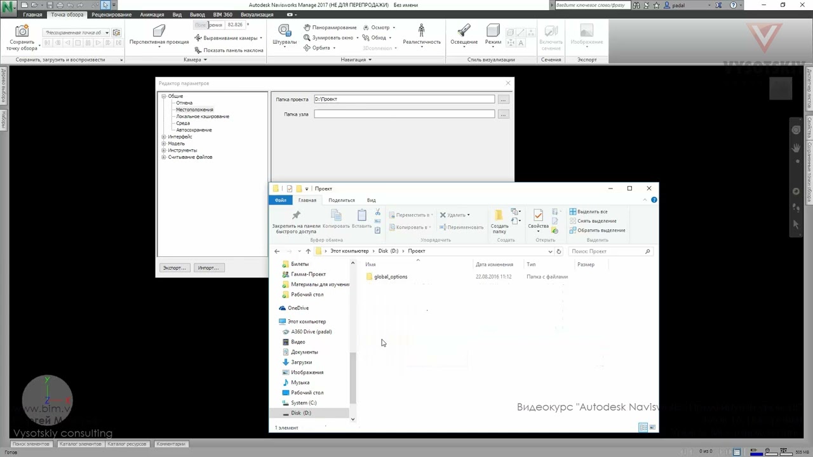Select the Perspective projection cube icon
This screenshot has width=813, height=457.
pyautogui.click(x=159, y=30)
